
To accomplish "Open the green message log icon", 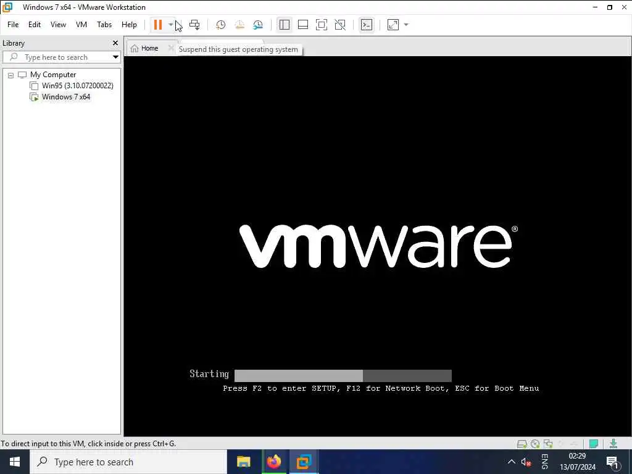I will coord(593,444).
